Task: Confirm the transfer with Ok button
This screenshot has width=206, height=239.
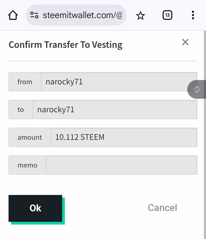Action: [35, 208]
